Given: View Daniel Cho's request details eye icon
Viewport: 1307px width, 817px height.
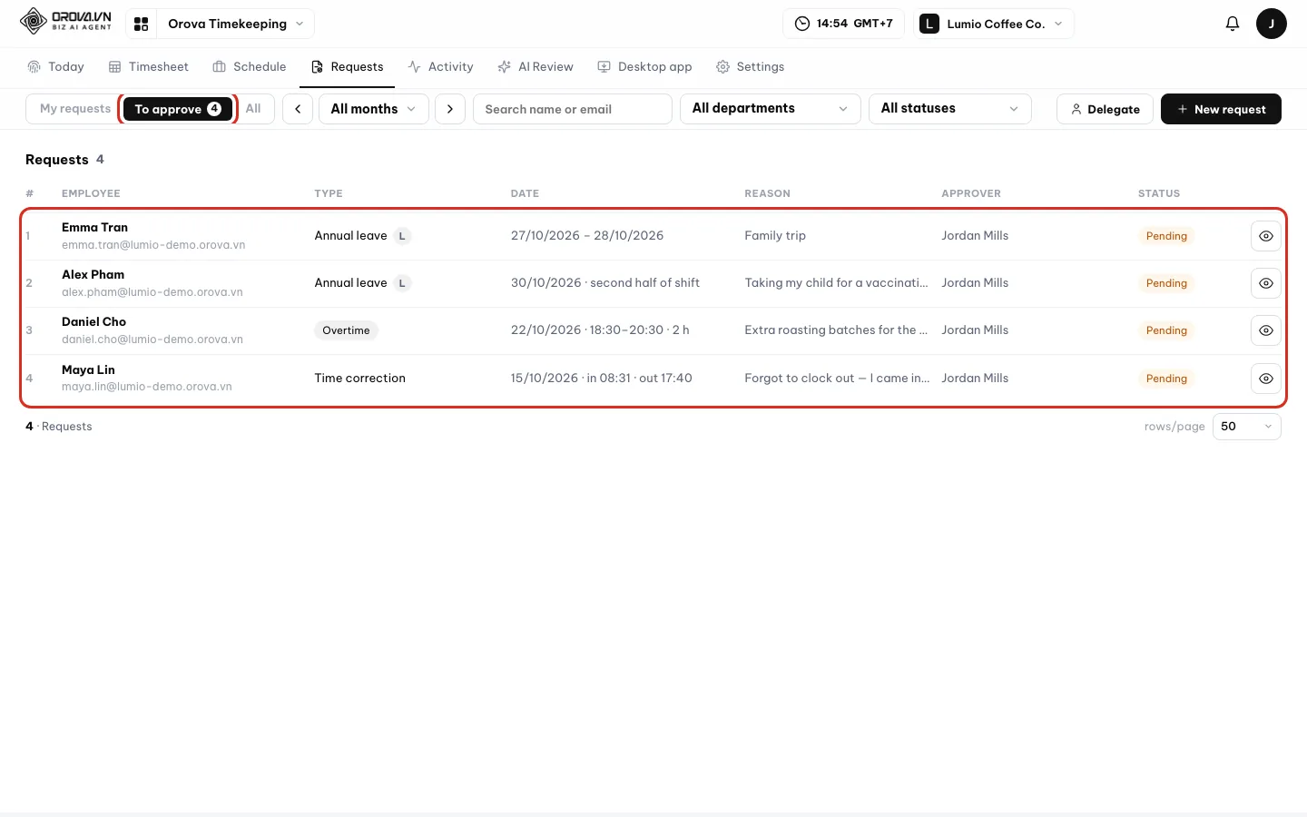Looking at the screenshot, I should [1265, 330].
